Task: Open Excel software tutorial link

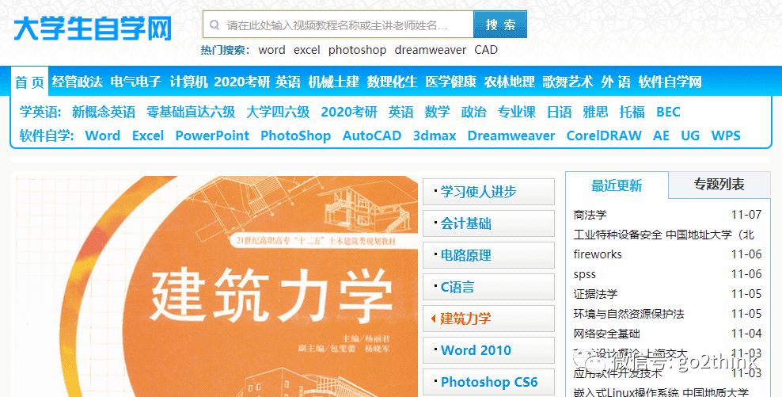Action: point(148,136)
